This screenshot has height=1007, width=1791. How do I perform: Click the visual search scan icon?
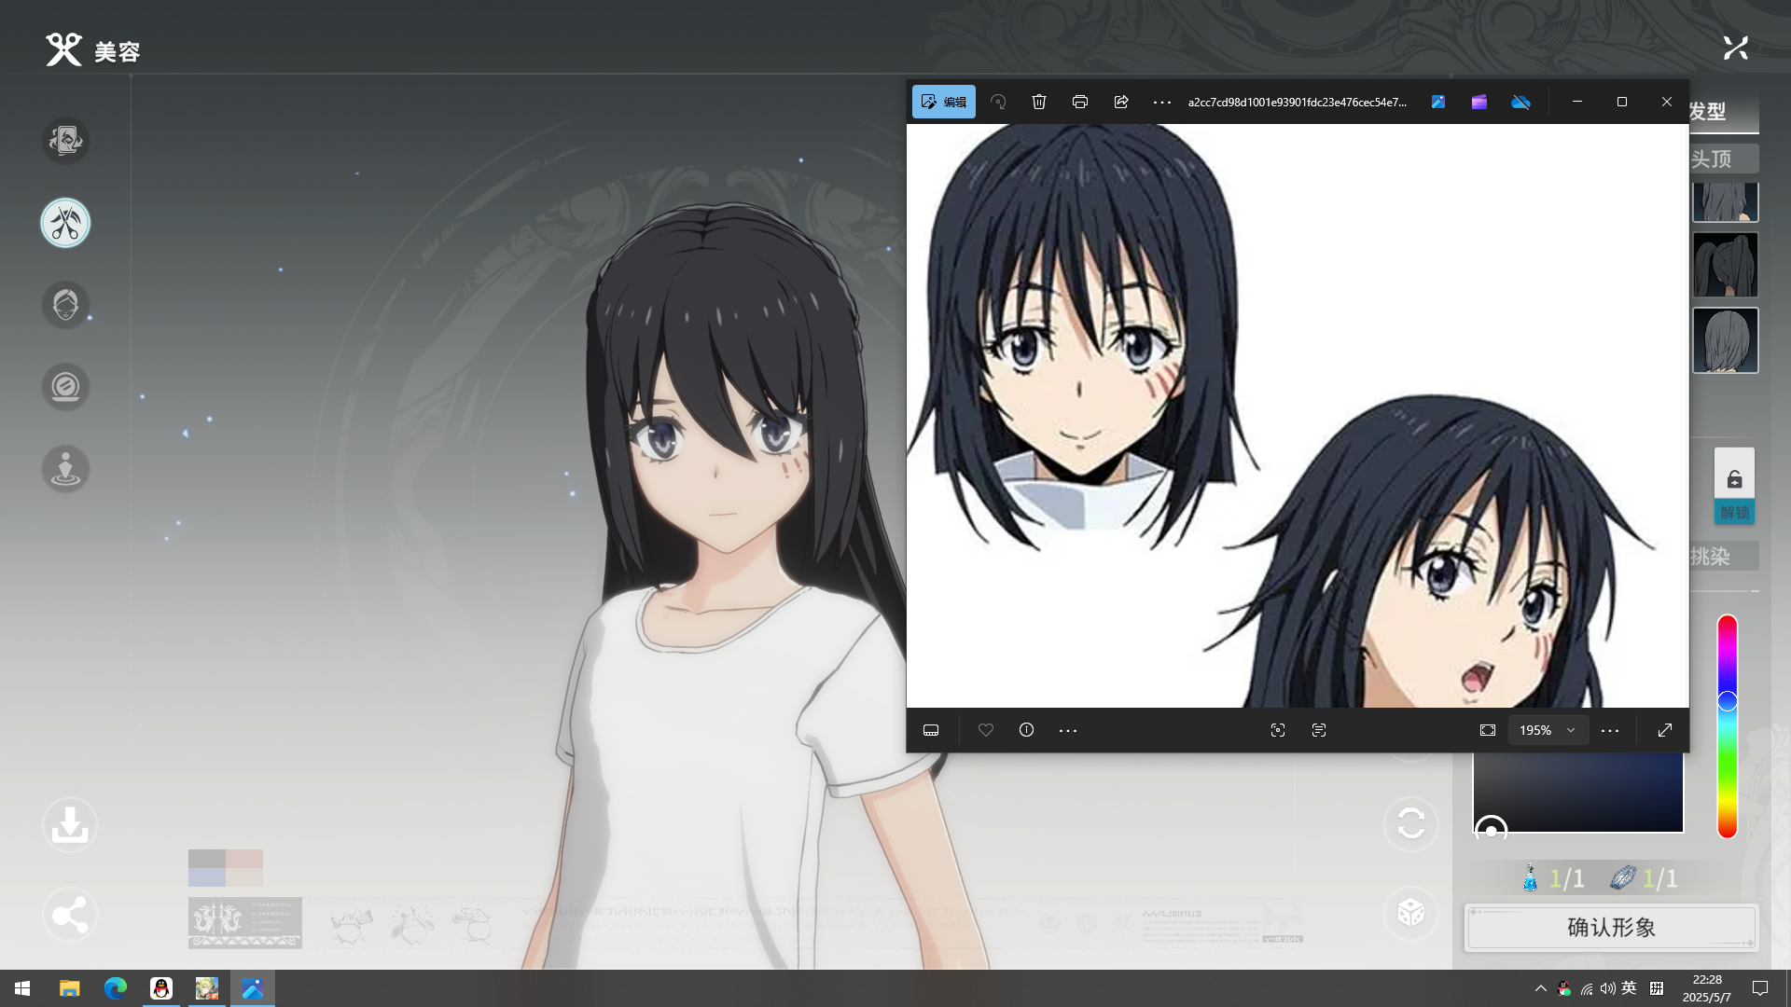click(x=1278, y=730)
